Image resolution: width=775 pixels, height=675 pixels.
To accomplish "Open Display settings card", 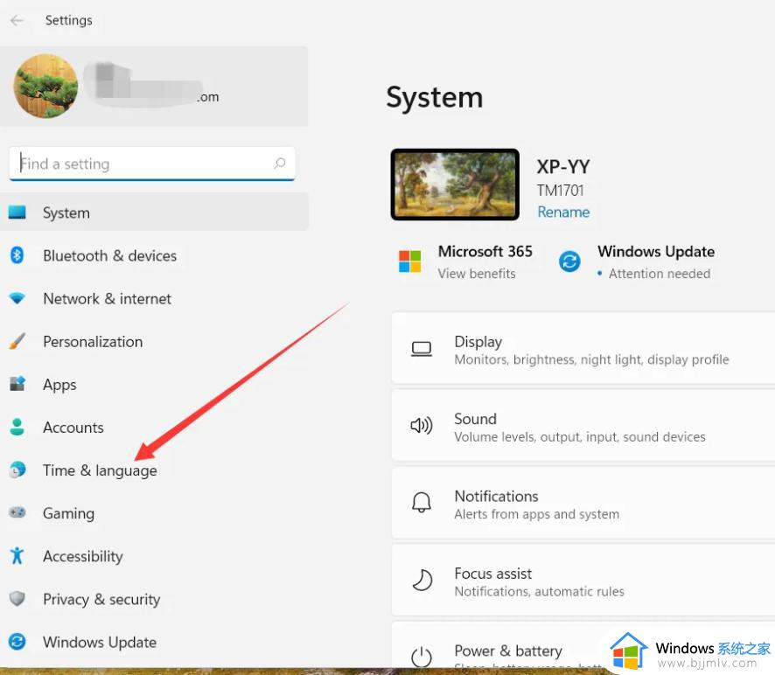I will (x=583, y=348).
